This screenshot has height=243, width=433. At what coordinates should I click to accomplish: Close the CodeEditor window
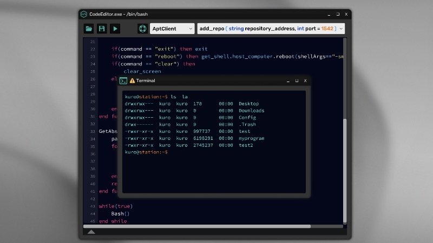tap(346, 14)
